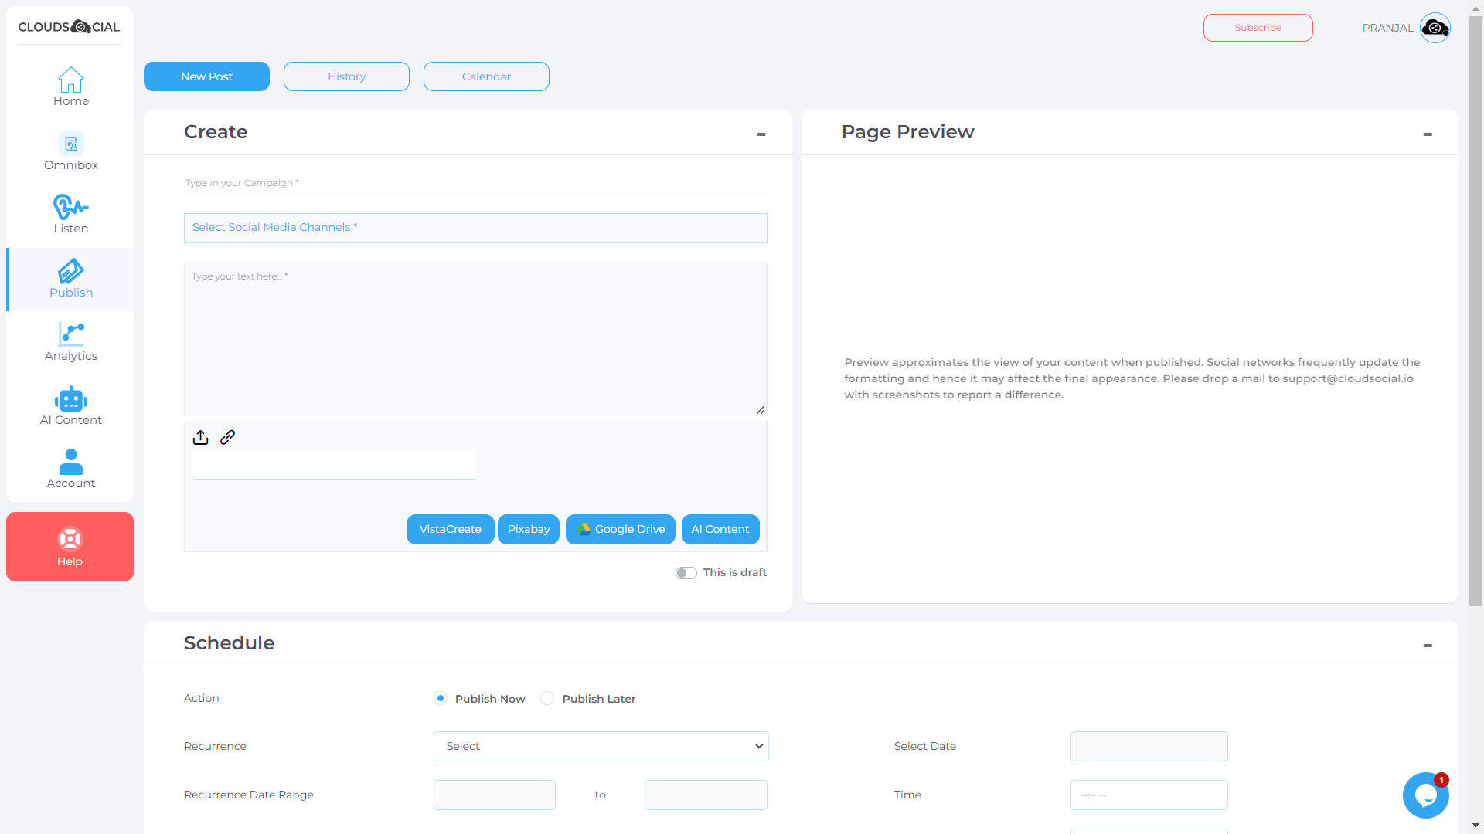Click the image upload icon
The width and height of the screenshot is (1484, 834).
click(200, 436)
